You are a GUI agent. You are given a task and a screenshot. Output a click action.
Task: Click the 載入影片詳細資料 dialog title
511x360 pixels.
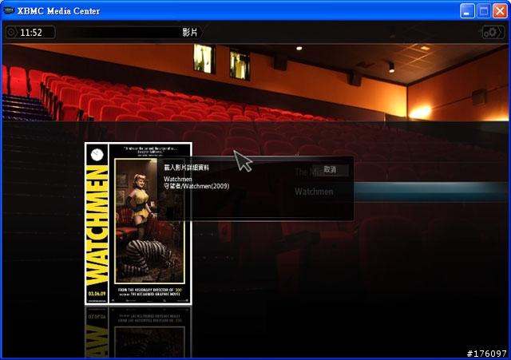[x=186, y=168]
